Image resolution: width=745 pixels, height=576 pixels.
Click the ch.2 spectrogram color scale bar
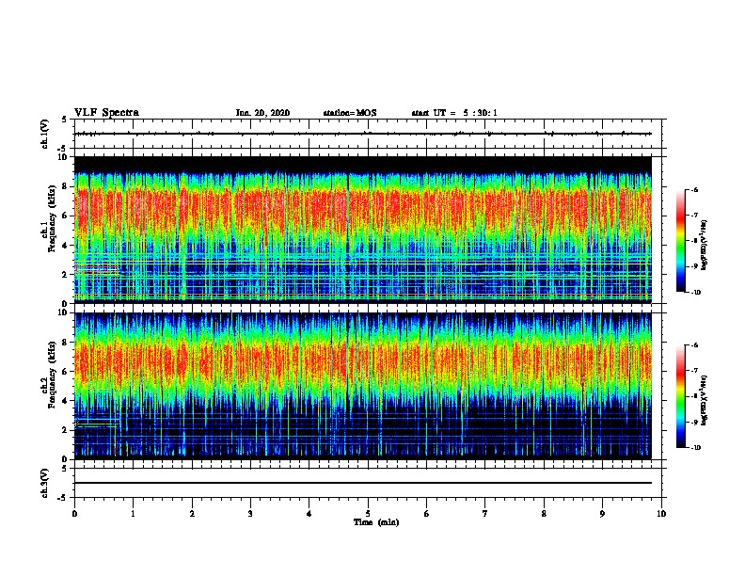point(681,396)
